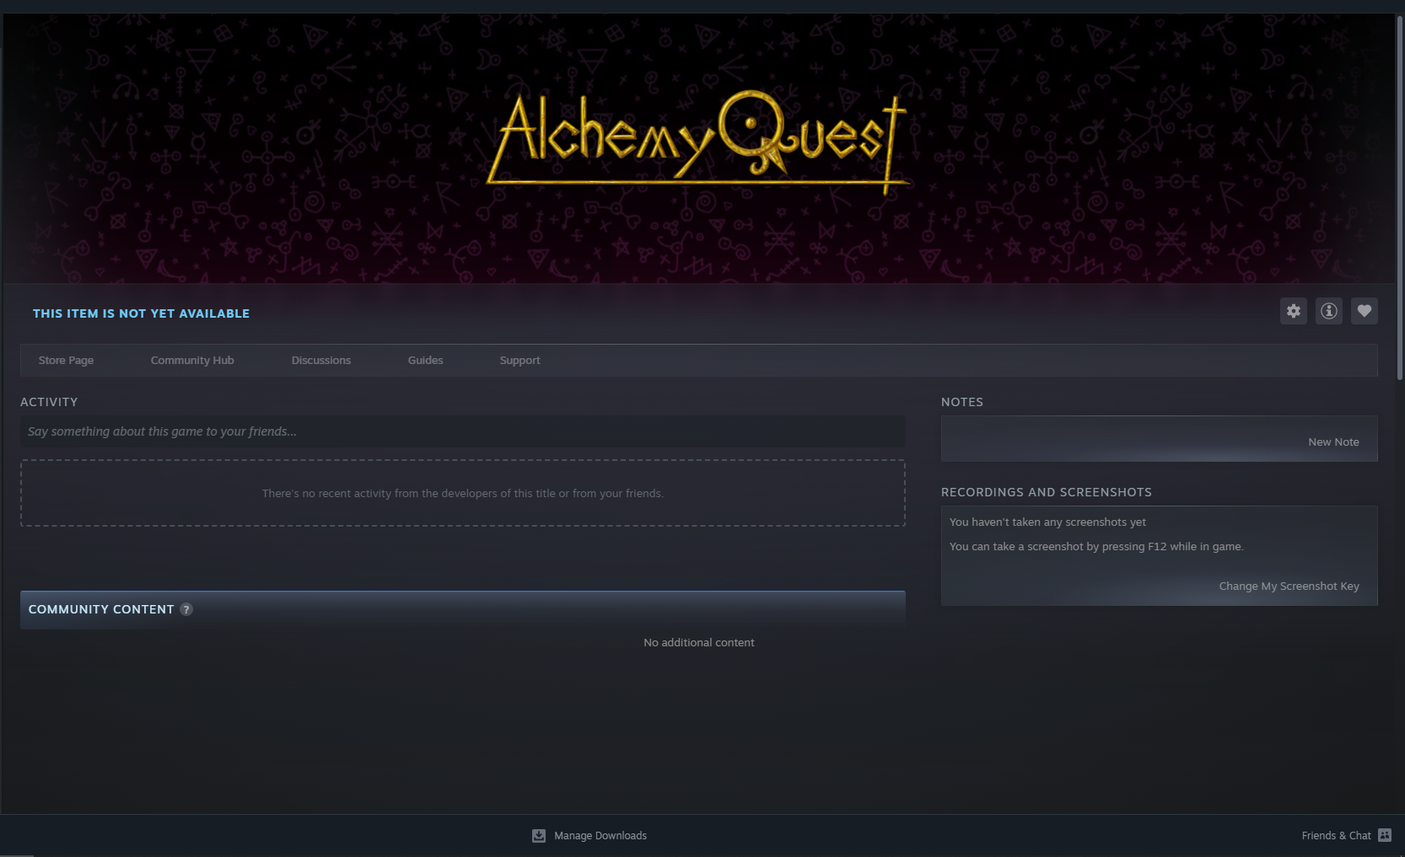The image size is (1405, 857).
Task: Open the Friends & Chat icon
Action: (x=1385, y=835)
